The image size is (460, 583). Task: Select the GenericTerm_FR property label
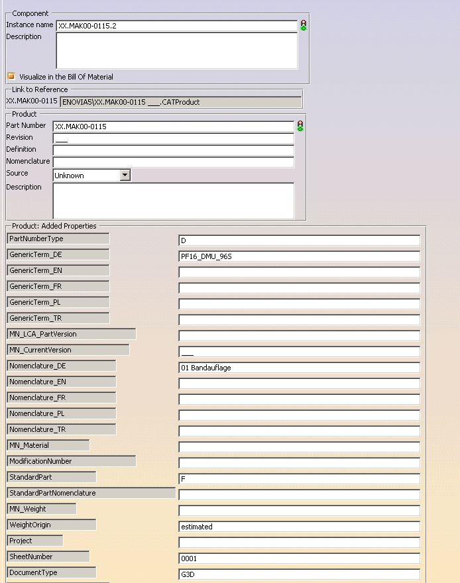[58, 286]
